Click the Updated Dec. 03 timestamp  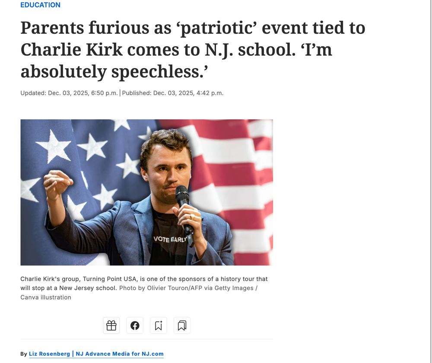tap(69, 93)
